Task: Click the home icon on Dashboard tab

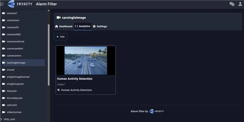Action: (x=56, y=26)
